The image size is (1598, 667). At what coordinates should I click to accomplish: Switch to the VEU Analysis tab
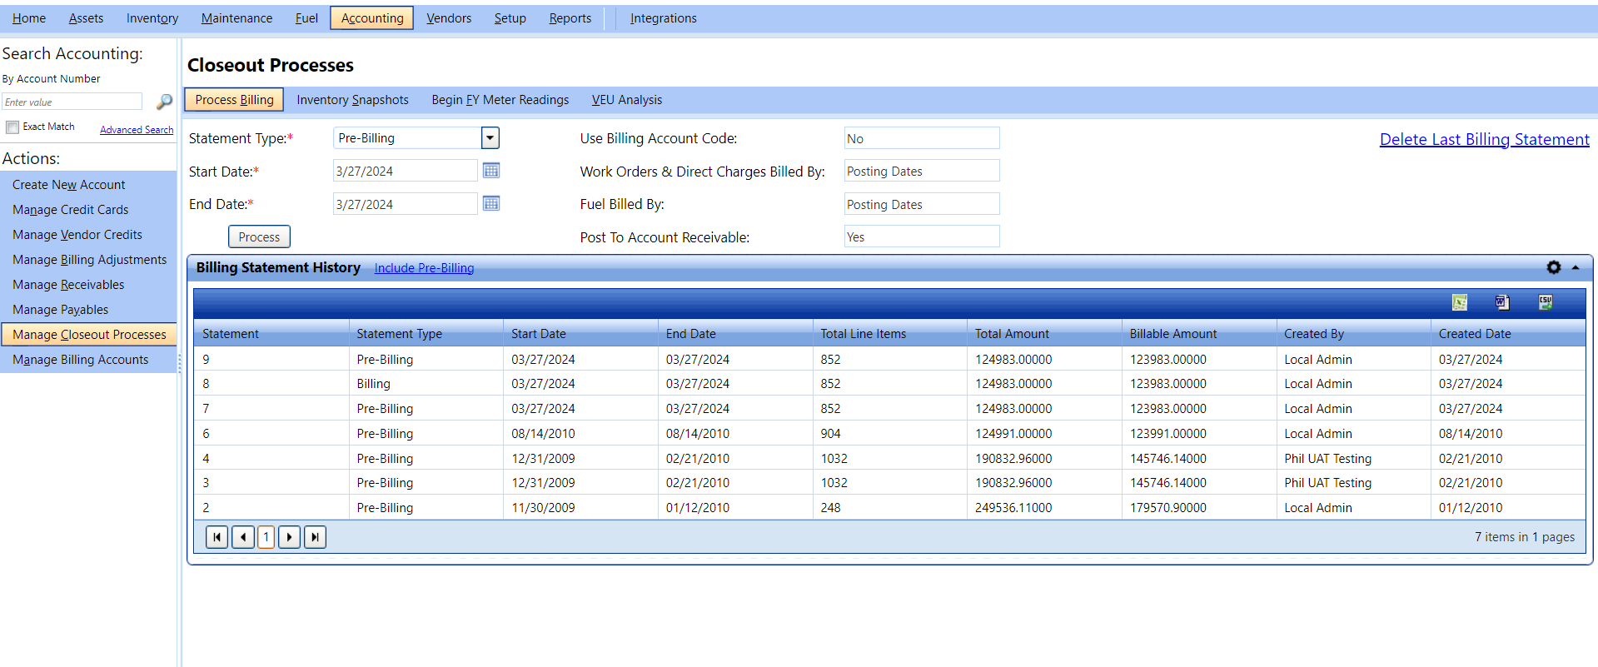tap(626, 100)
